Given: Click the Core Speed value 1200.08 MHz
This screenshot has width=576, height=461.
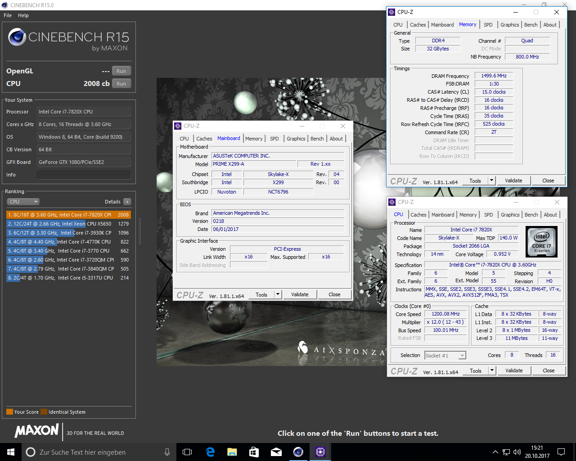Looking at the screenshot, I should tap(446, 314).
